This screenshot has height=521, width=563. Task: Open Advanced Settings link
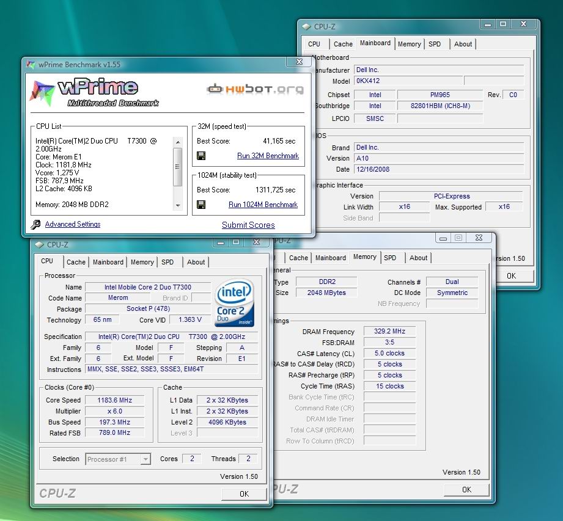[73, 224]
